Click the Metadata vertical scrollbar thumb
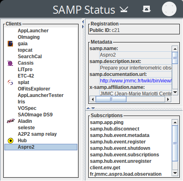The image size is (183, 181). tap(175, 58)
